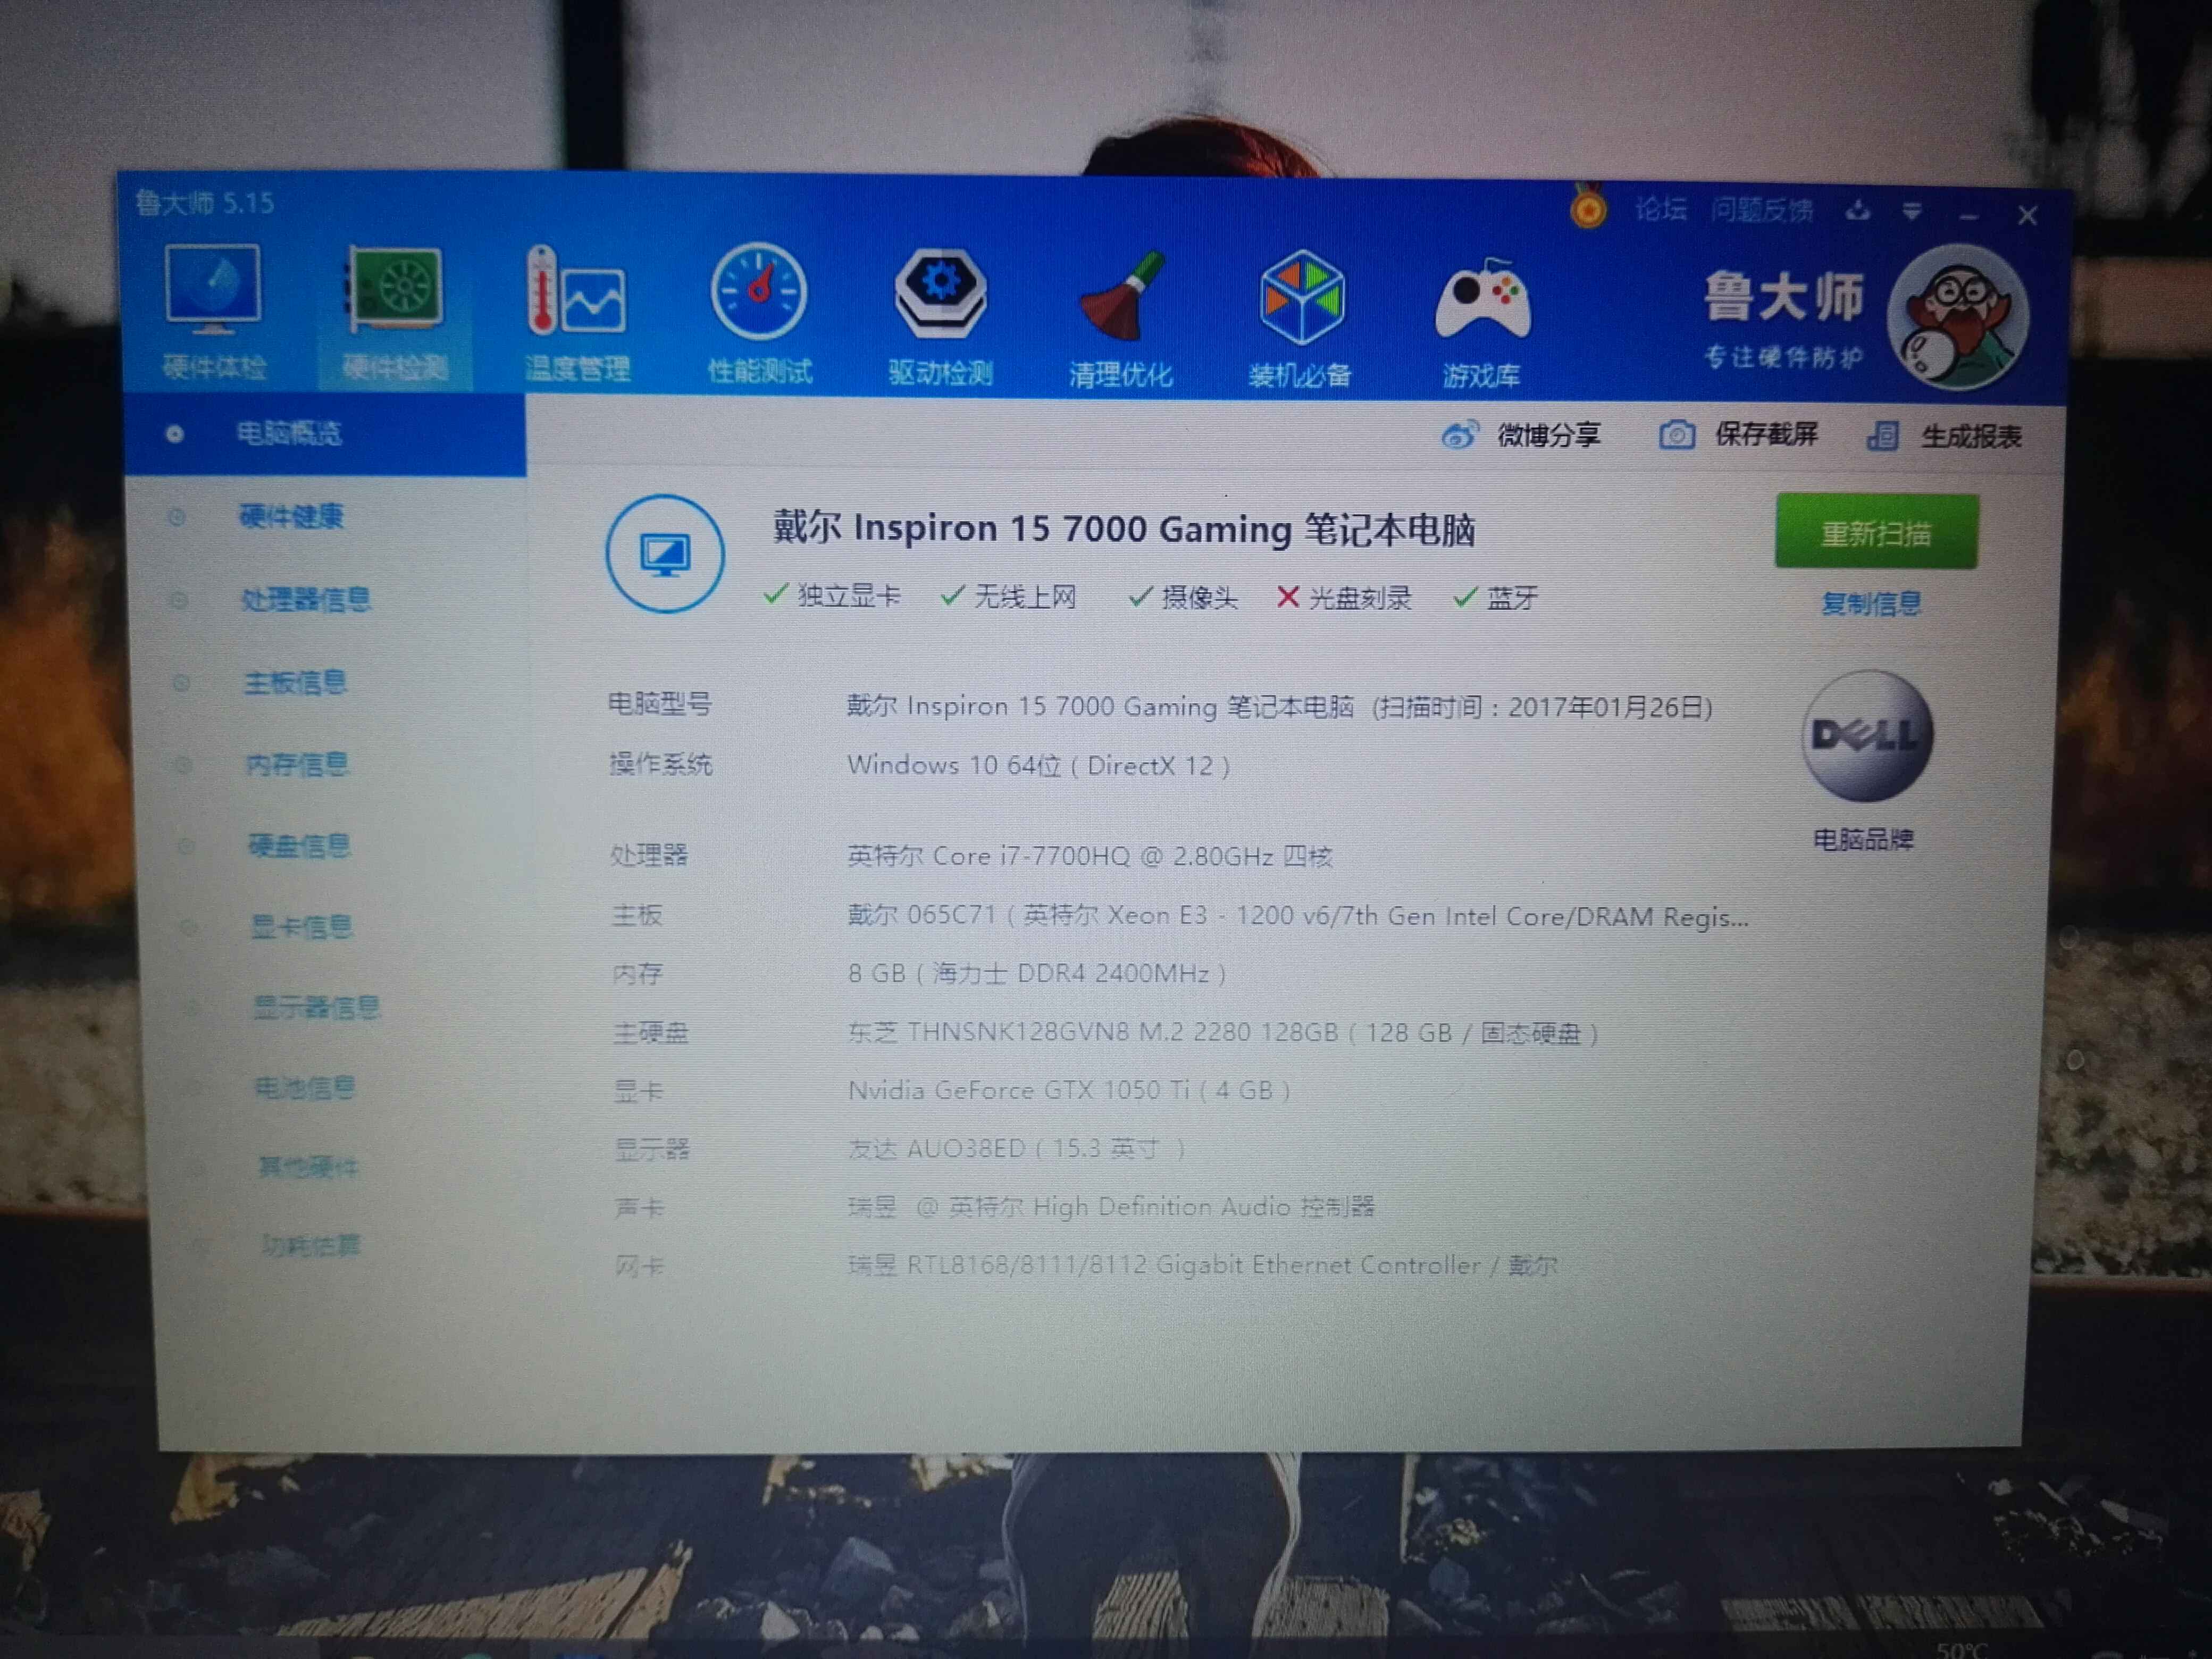Viewport: 2212px width, 1659px height.
Task: Select 功耗估算 in sidebar
Action: click(x=311, y=1246)
